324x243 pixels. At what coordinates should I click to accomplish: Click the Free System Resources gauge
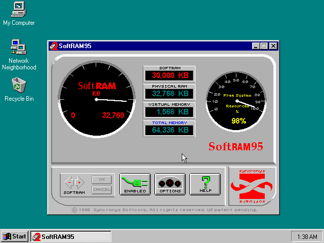point(236,101)
